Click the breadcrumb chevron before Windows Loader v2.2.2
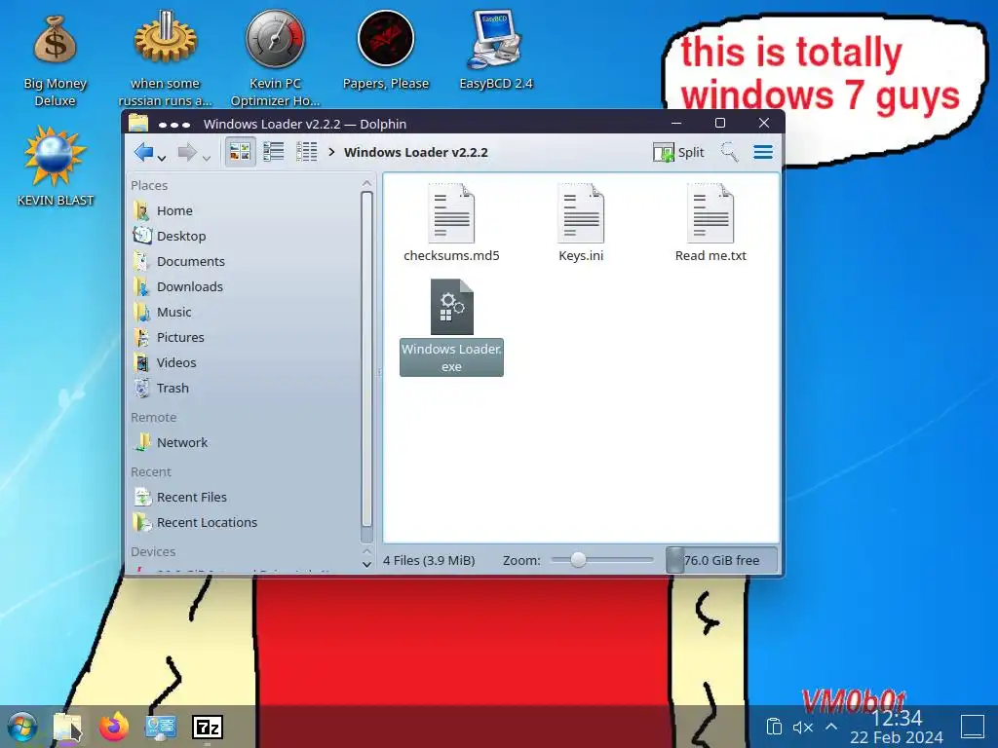The image size is (998, 748). coord(331,152)
